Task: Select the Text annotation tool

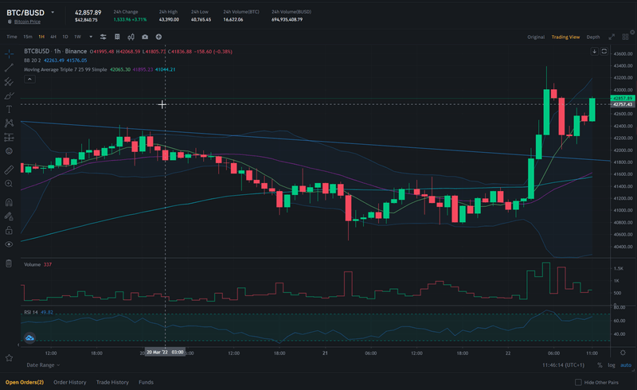Action: 9,109
